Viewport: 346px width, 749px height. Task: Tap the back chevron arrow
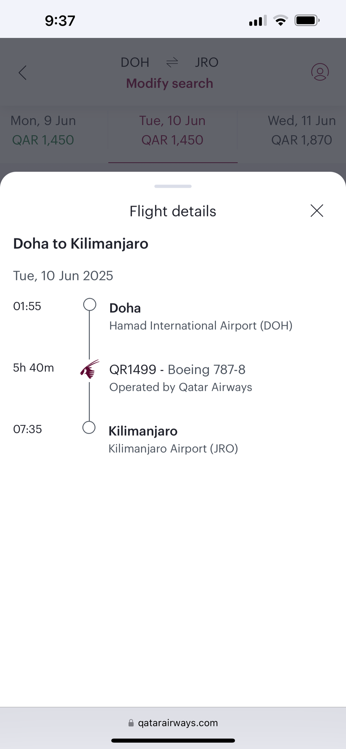[x=23, y=73]
